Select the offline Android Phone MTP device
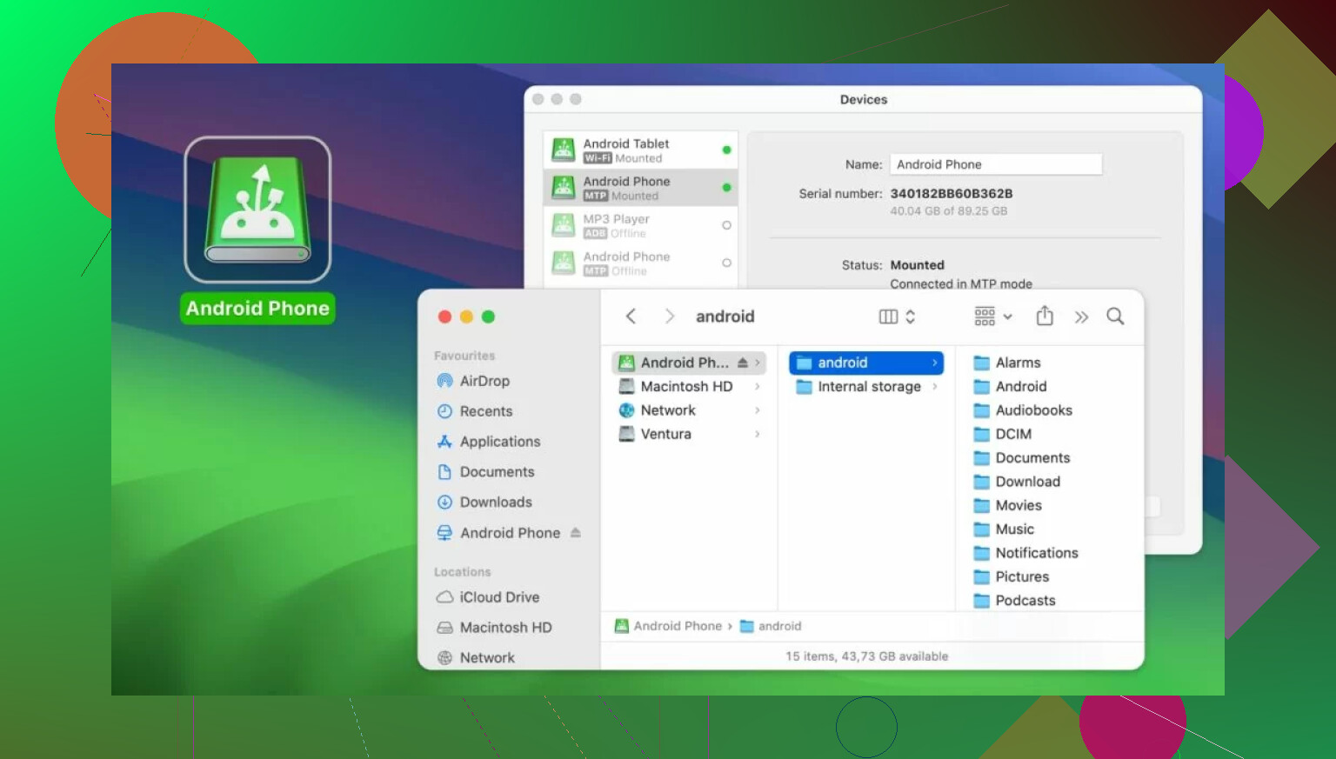Viewport: 1336px width, 759px height. click(640, 263)
